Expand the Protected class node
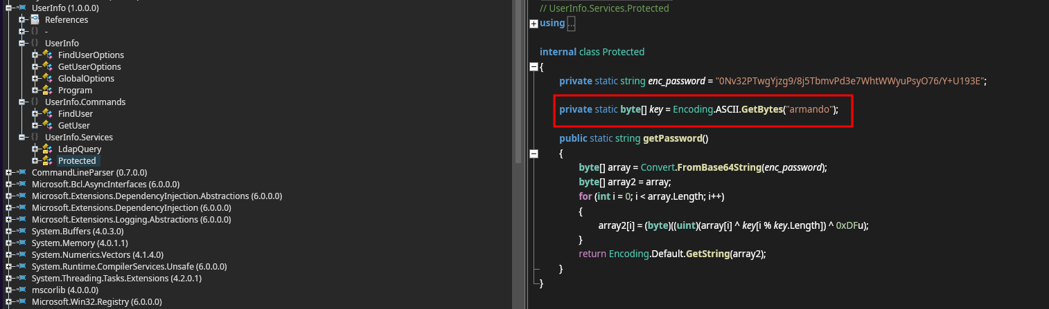 pyautogui.click(x=35, y=160)
